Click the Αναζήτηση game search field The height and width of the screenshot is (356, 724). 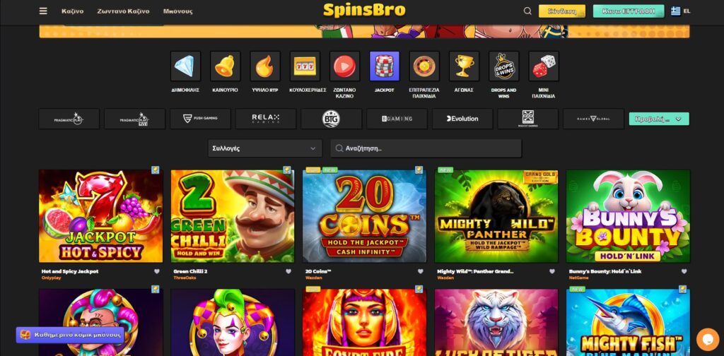[x=426, y=148]
